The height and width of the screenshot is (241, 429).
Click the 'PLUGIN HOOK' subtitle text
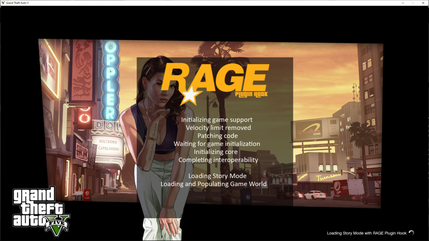(x=248, y=94)
